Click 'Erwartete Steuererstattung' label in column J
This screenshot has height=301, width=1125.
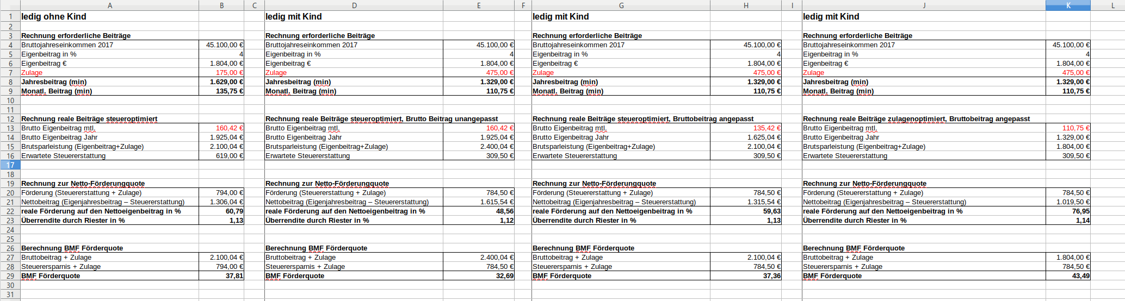[845, 156]
